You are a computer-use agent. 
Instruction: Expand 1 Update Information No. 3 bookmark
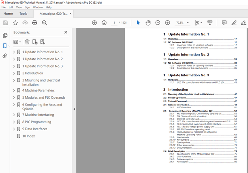coord(14,66)
